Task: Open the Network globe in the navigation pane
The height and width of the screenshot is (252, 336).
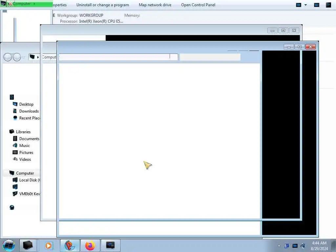Action: pyautogui.click(x=12, y=207)
